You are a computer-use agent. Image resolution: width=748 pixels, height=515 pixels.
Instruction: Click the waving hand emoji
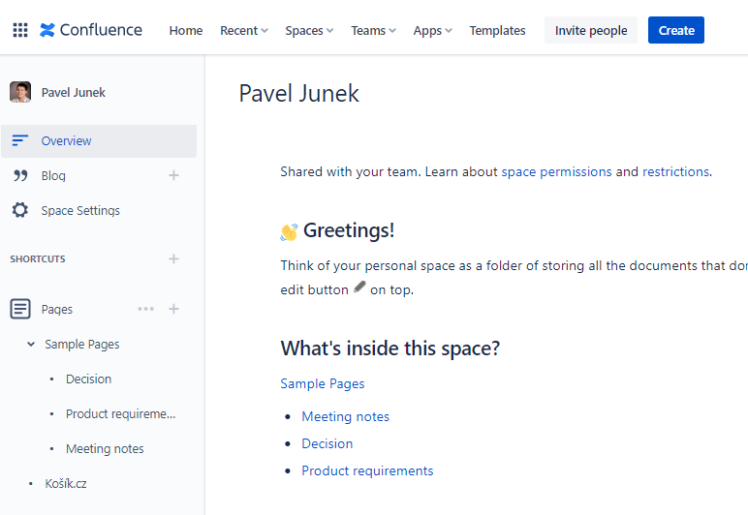[x=289, y=232]
